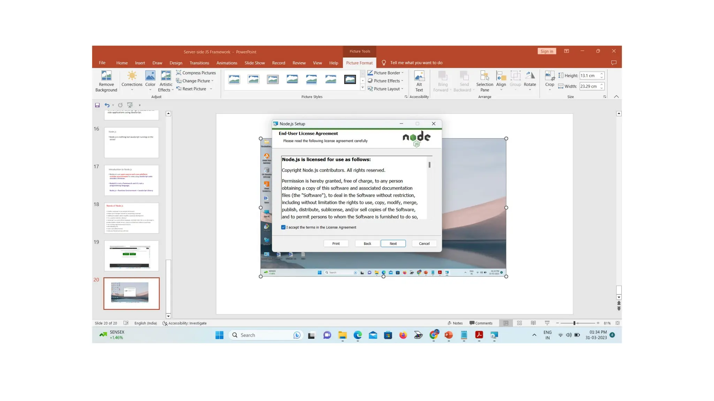This screenshot has width=714, height=401.
Task: Collapse the ribbon
Action: [x=616, y=97]
